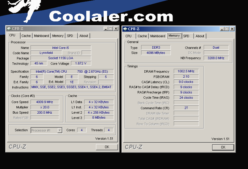The image size is (248, 169).
Task: Open the Processor #1 selection dropdown
Action: pyautogui.click(x=60, y=130)
